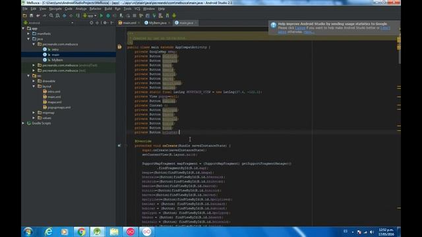Expand the drawable folder
The height and width of the screenshot is (237, 422).
(34, 81)
